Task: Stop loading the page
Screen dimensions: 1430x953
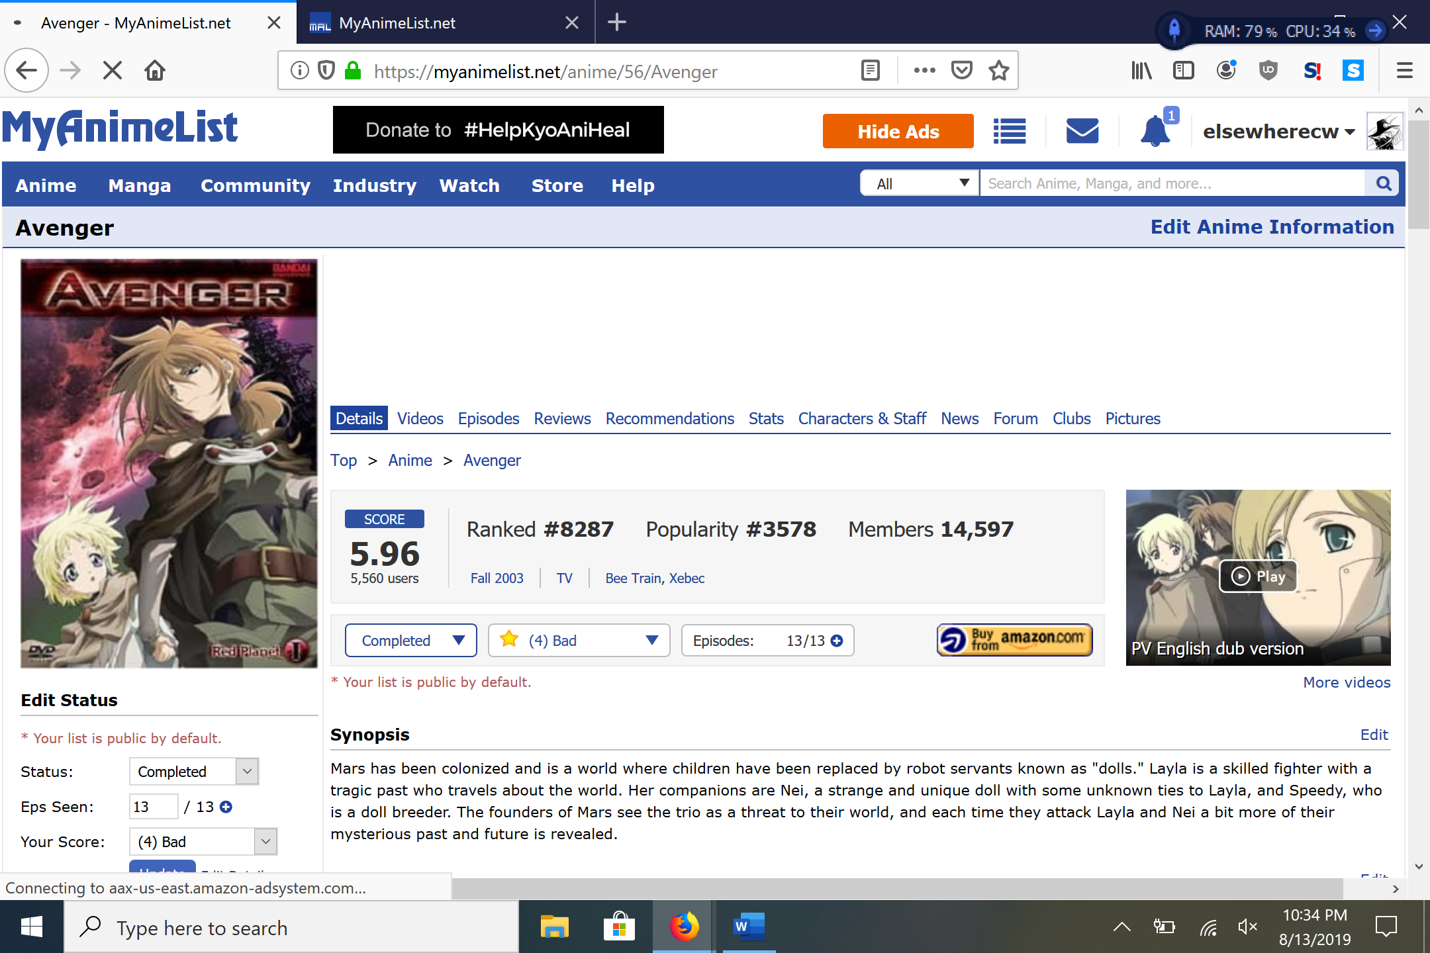Action: click(113, 70)
